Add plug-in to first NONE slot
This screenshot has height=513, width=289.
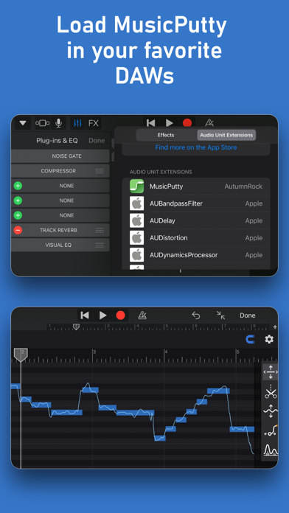point(18,186)
